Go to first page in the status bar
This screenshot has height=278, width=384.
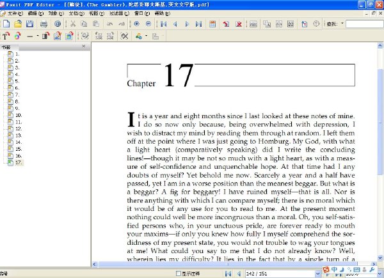[x=228, y=274]
